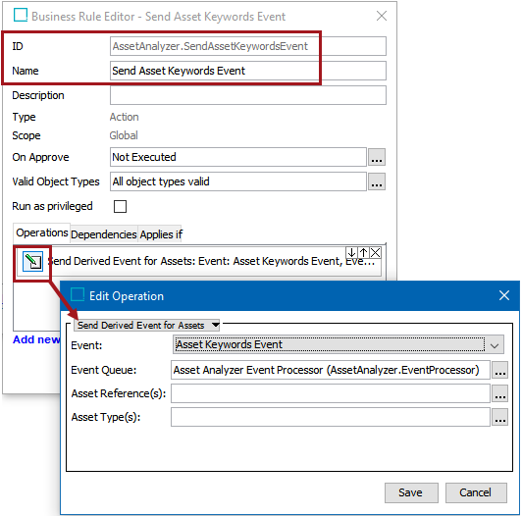Browse for Event Queue with ellipsis button
This screenshot has width=522, height=516.
point(500,370)
